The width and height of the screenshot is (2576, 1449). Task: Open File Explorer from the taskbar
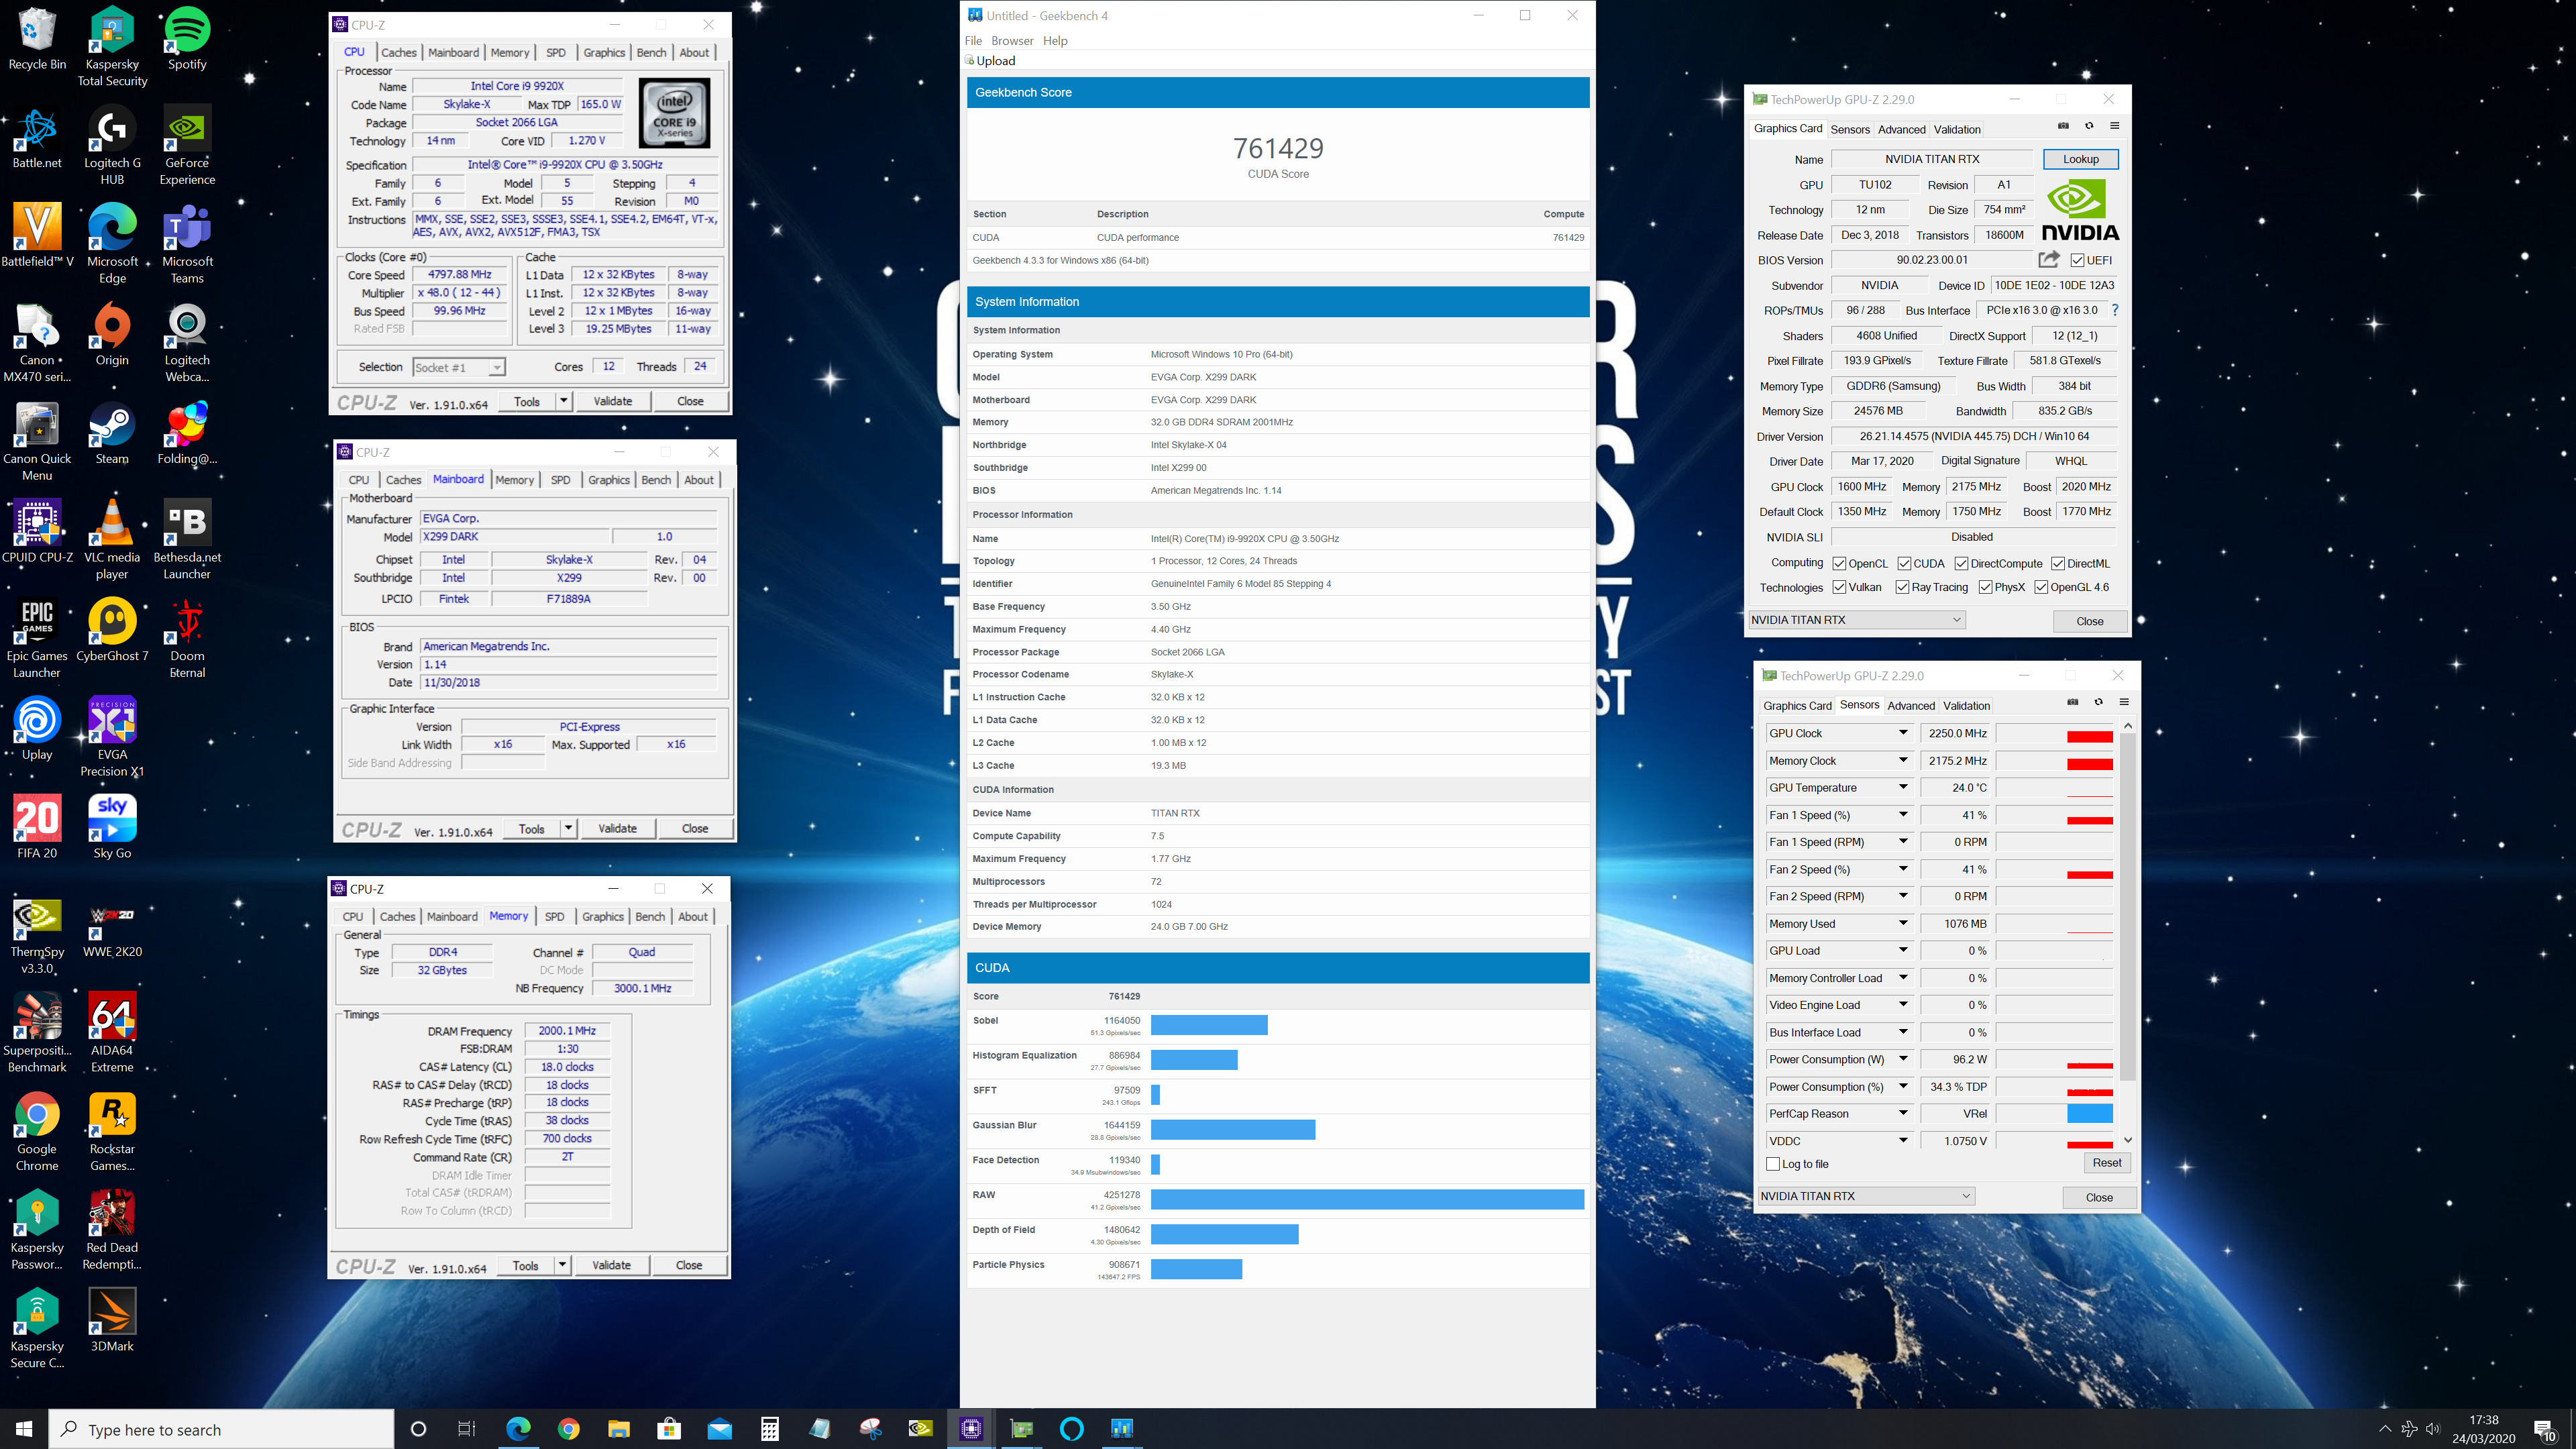[x=619, y=1429]
